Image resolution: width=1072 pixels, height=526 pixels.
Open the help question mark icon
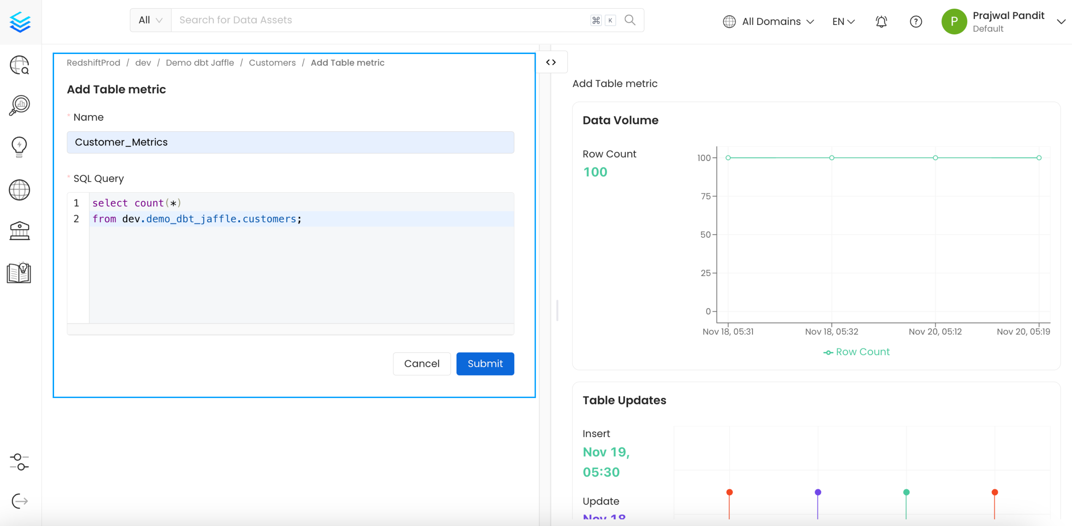click(915, 22)
